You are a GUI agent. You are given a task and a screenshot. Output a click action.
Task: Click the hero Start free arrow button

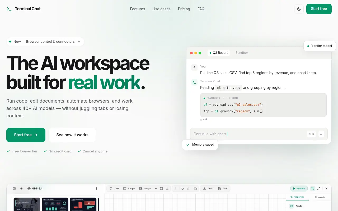pyautogui.click(x=26, y=135)
